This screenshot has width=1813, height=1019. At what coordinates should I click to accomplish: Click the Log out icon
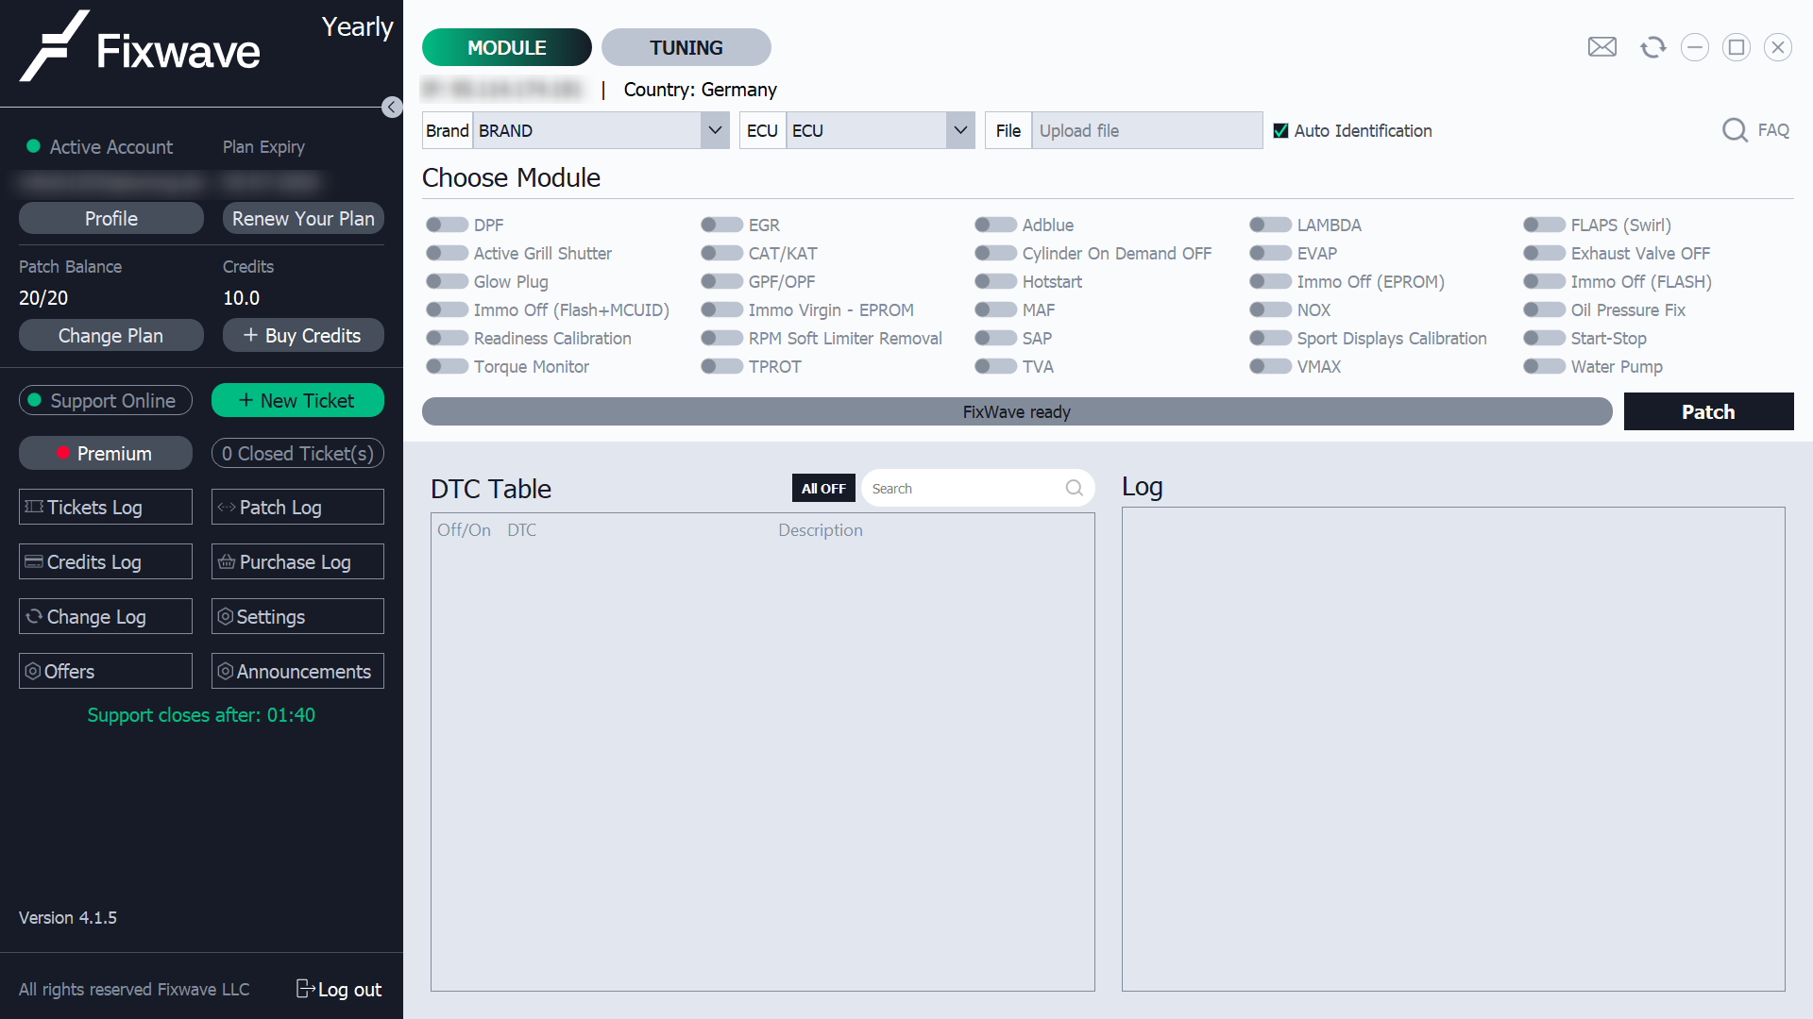coord(305,988)
